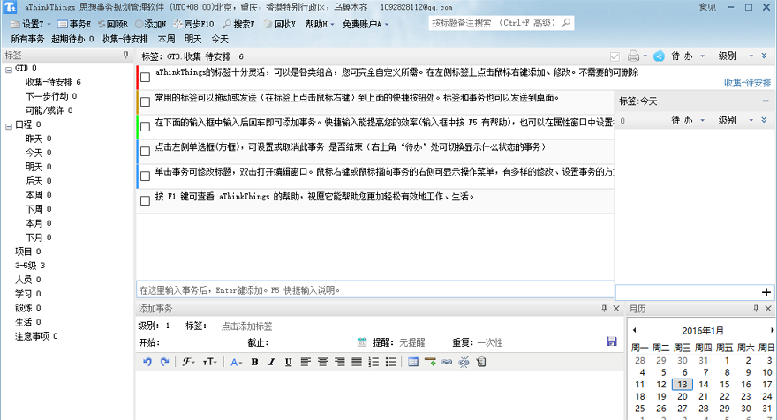
Task: Click the blue share icon
Action: pyautogui.click(x=659, y=56)
